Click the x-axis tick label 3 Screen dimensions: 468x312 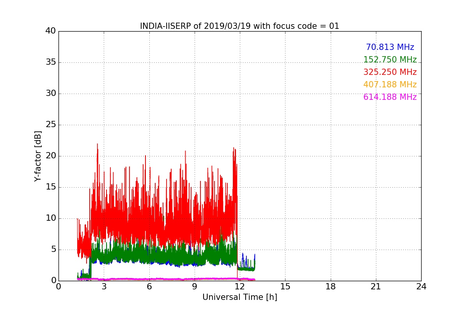tap(104, 286)
